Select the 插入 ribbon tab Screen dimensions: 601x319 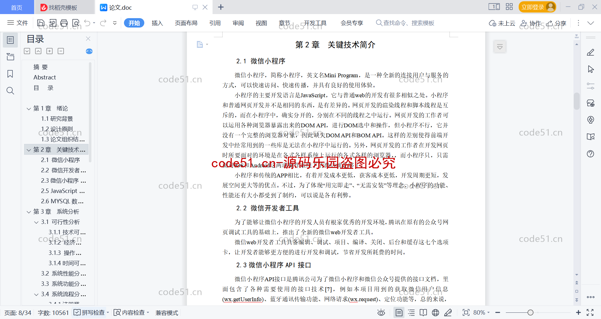pos(157,23)
